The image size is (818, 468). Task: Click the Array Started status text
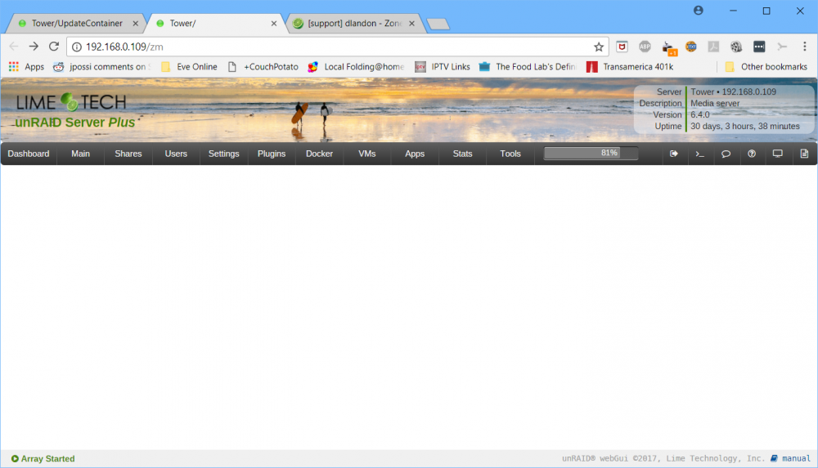(48, 459)
